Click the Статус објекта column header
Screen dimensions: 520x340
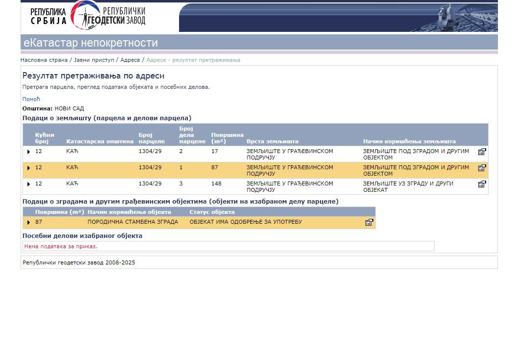click(x=212, y=212)
